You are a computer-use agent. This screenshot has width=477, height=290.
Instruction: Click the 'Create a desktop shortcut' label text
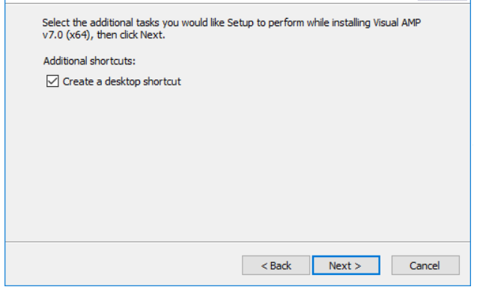coord(121,82)
